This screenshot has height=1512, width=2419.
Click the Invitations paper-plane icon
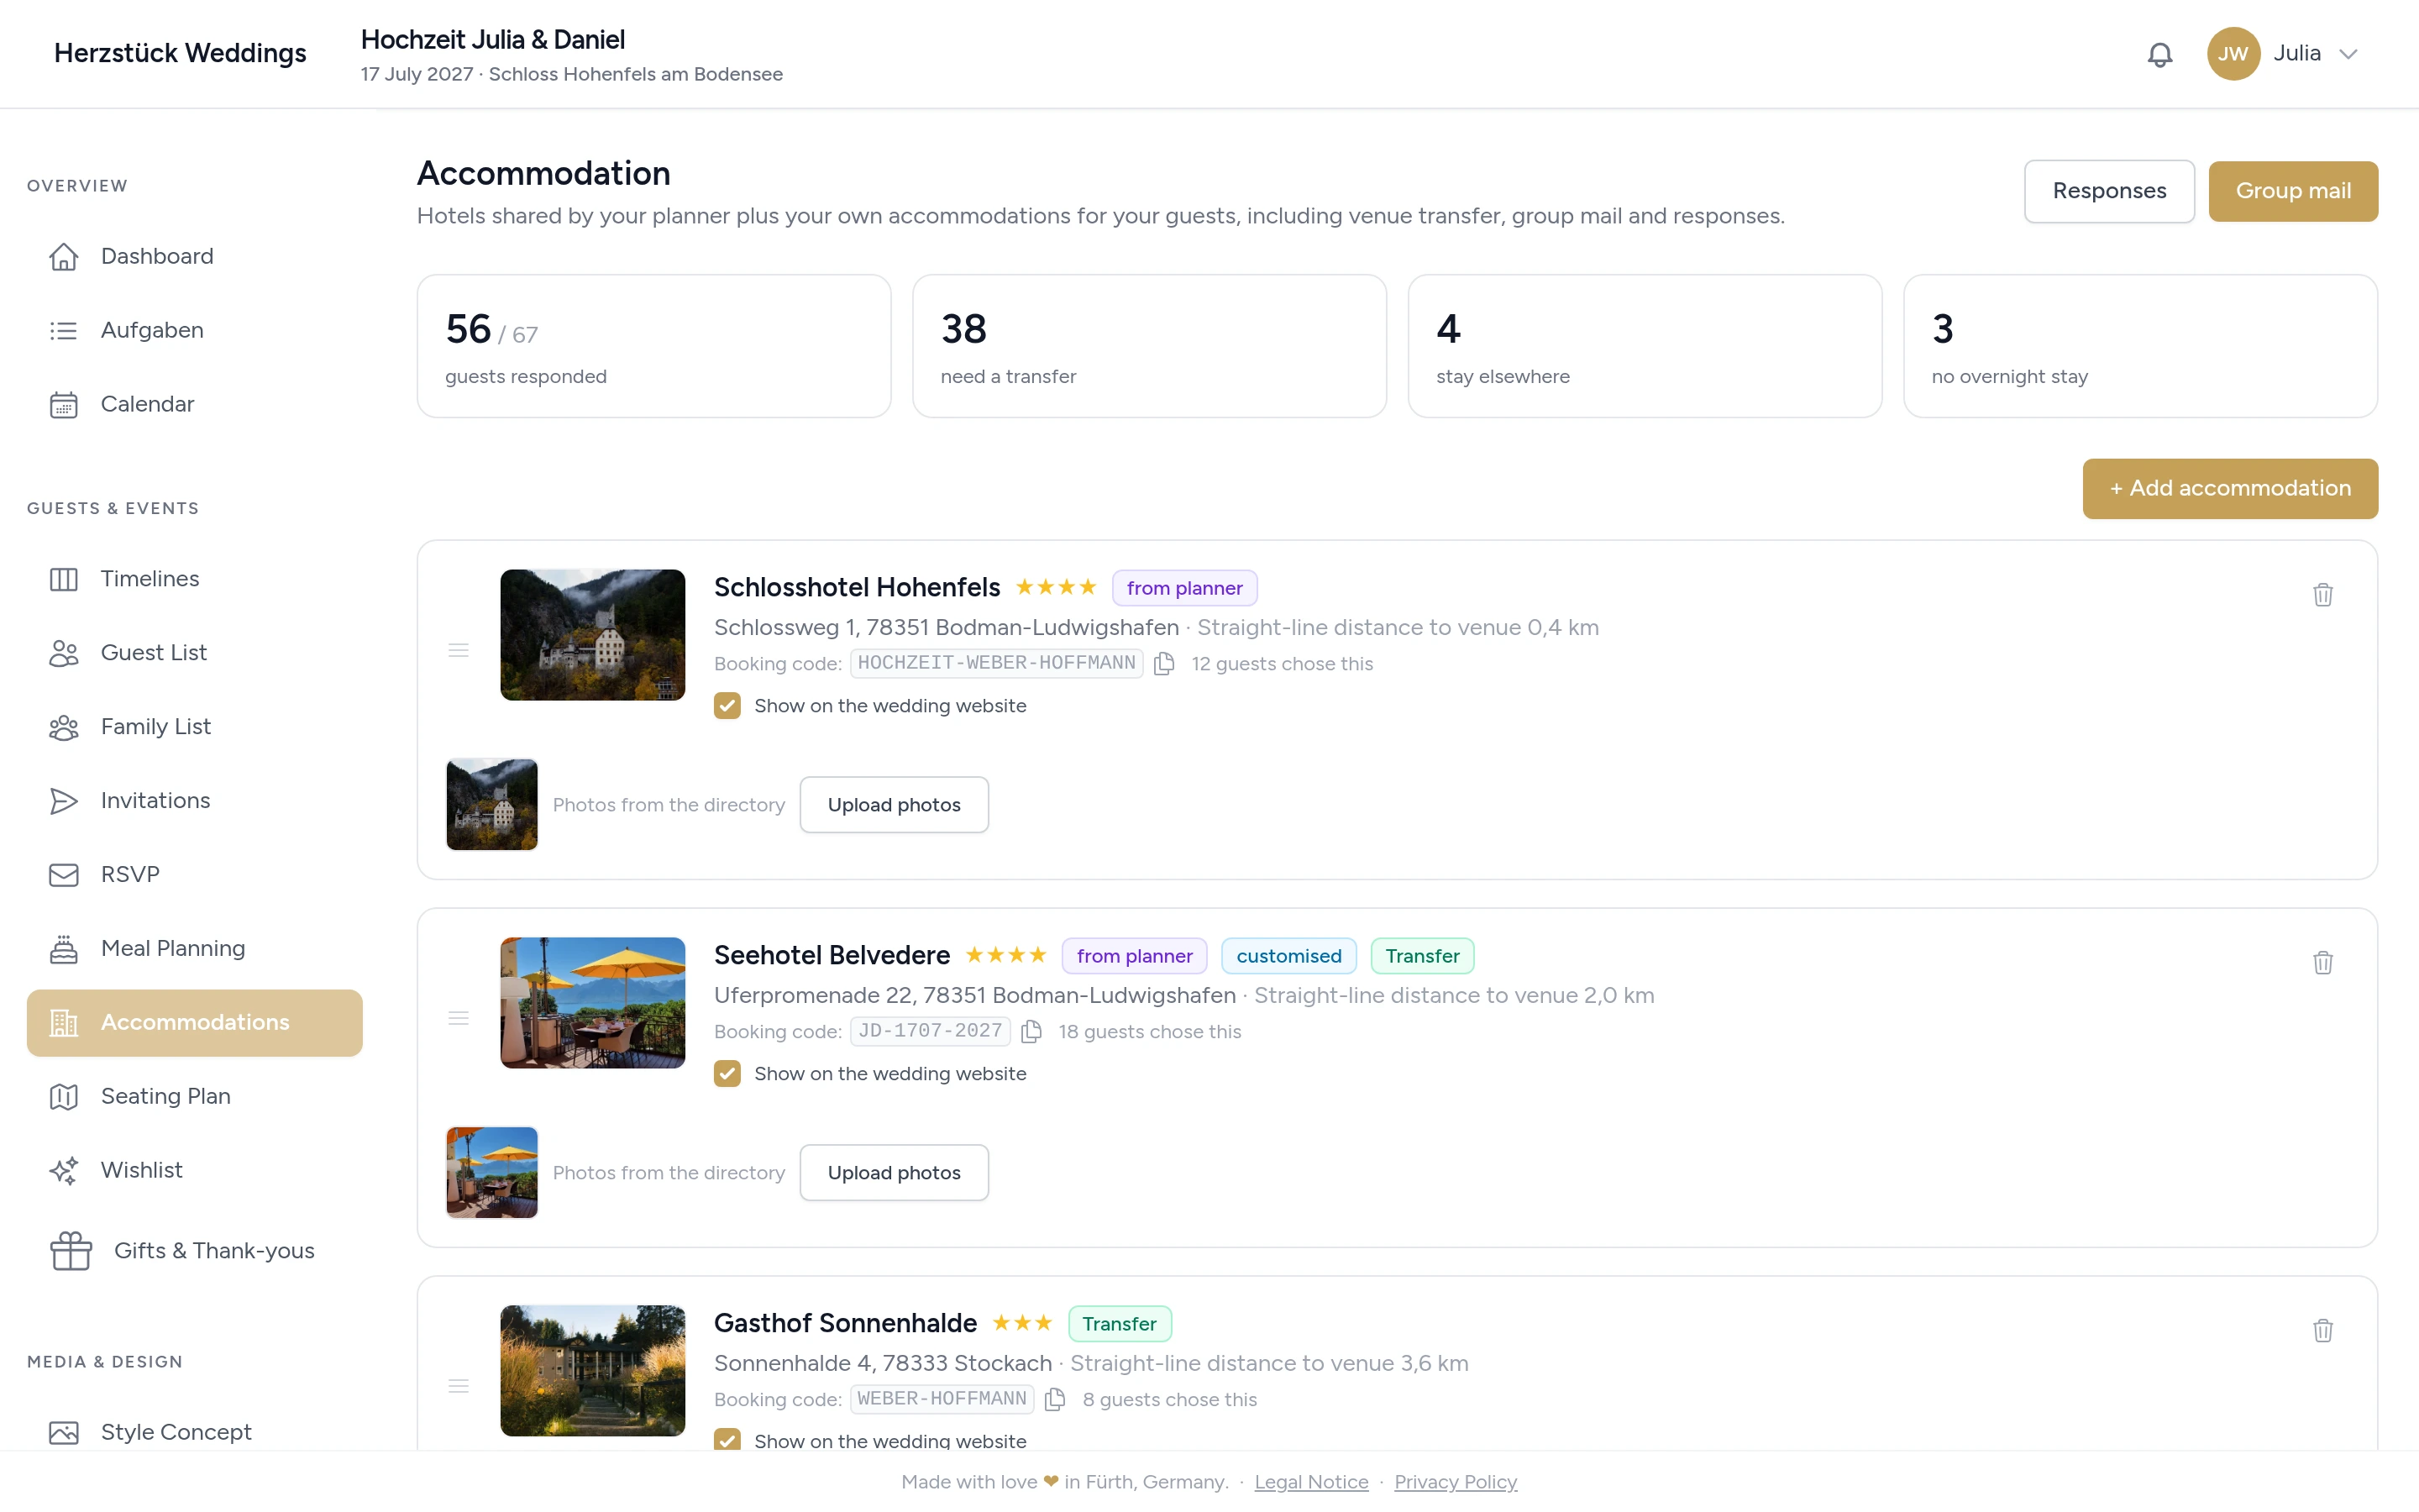(64, 801)
